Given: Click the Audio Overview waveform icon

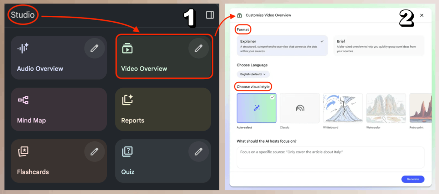Looking at the screenshot, I should [23, 48].
